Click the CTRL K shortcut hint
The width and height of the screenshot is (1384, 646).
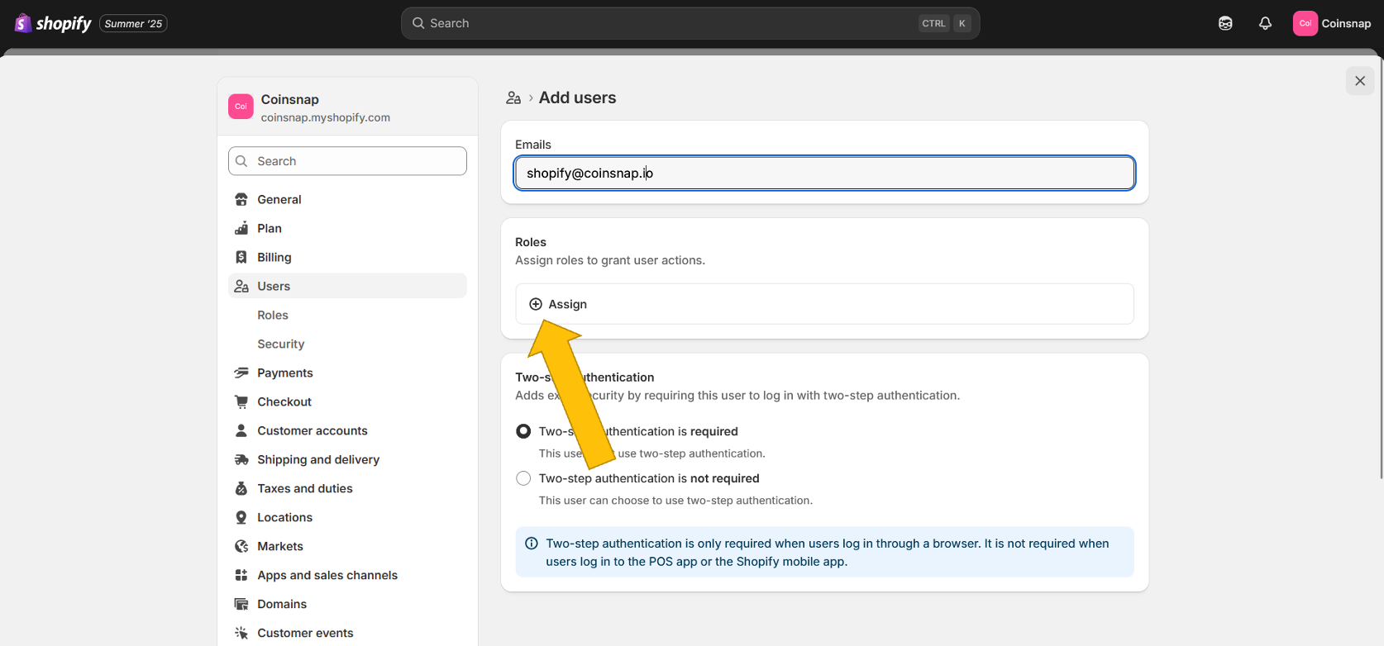(944, 23)
